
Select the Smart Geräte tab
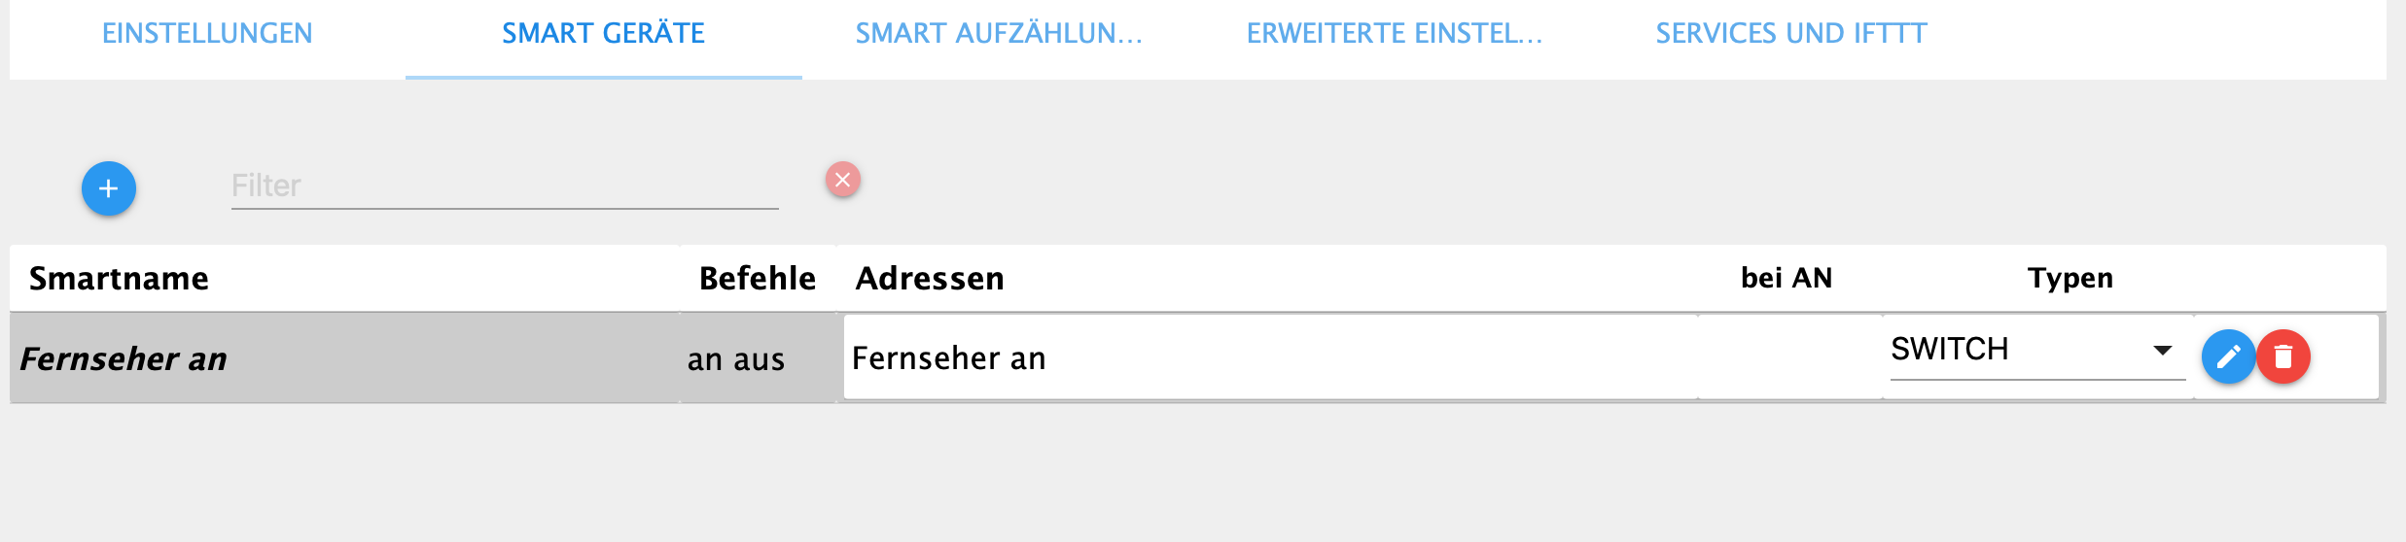click(603, 34)
